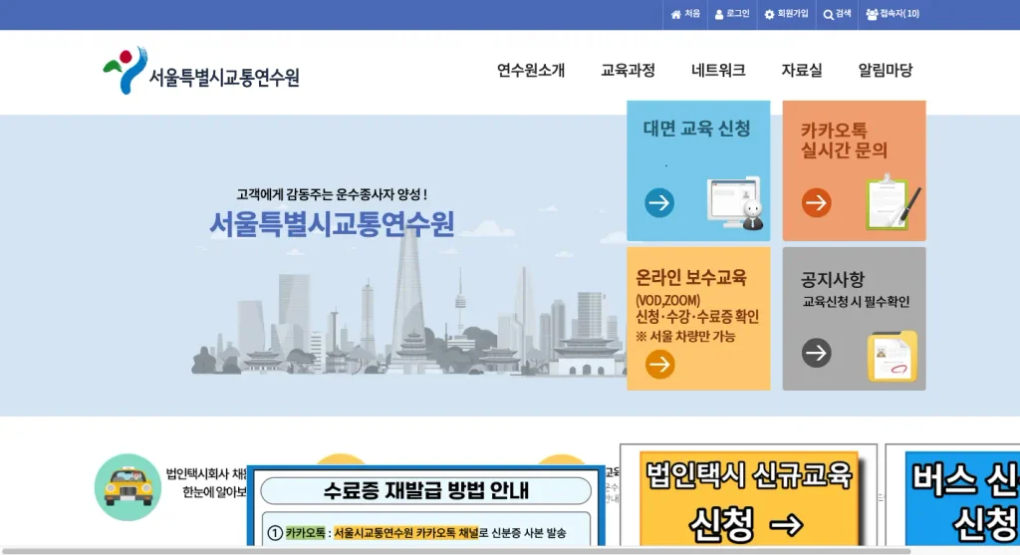
Task: Click the large 서울특별시교통연수원 banner title
Action: coord(332,224)
